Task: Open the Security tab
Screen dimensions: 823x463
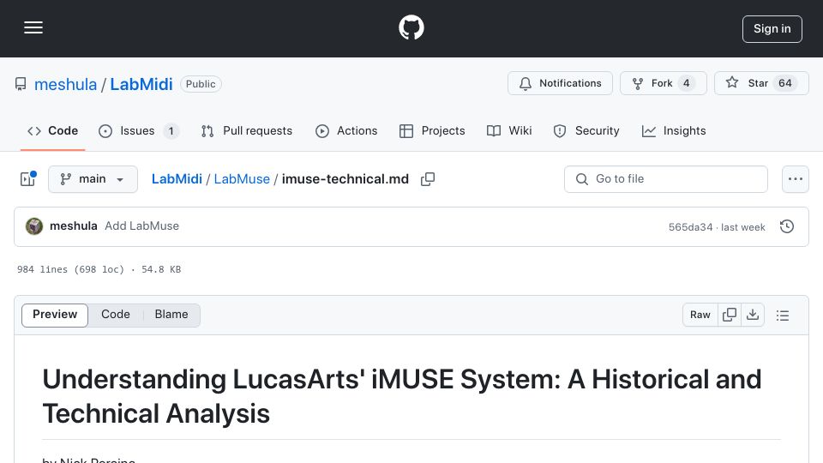Action: pos(586,130)
